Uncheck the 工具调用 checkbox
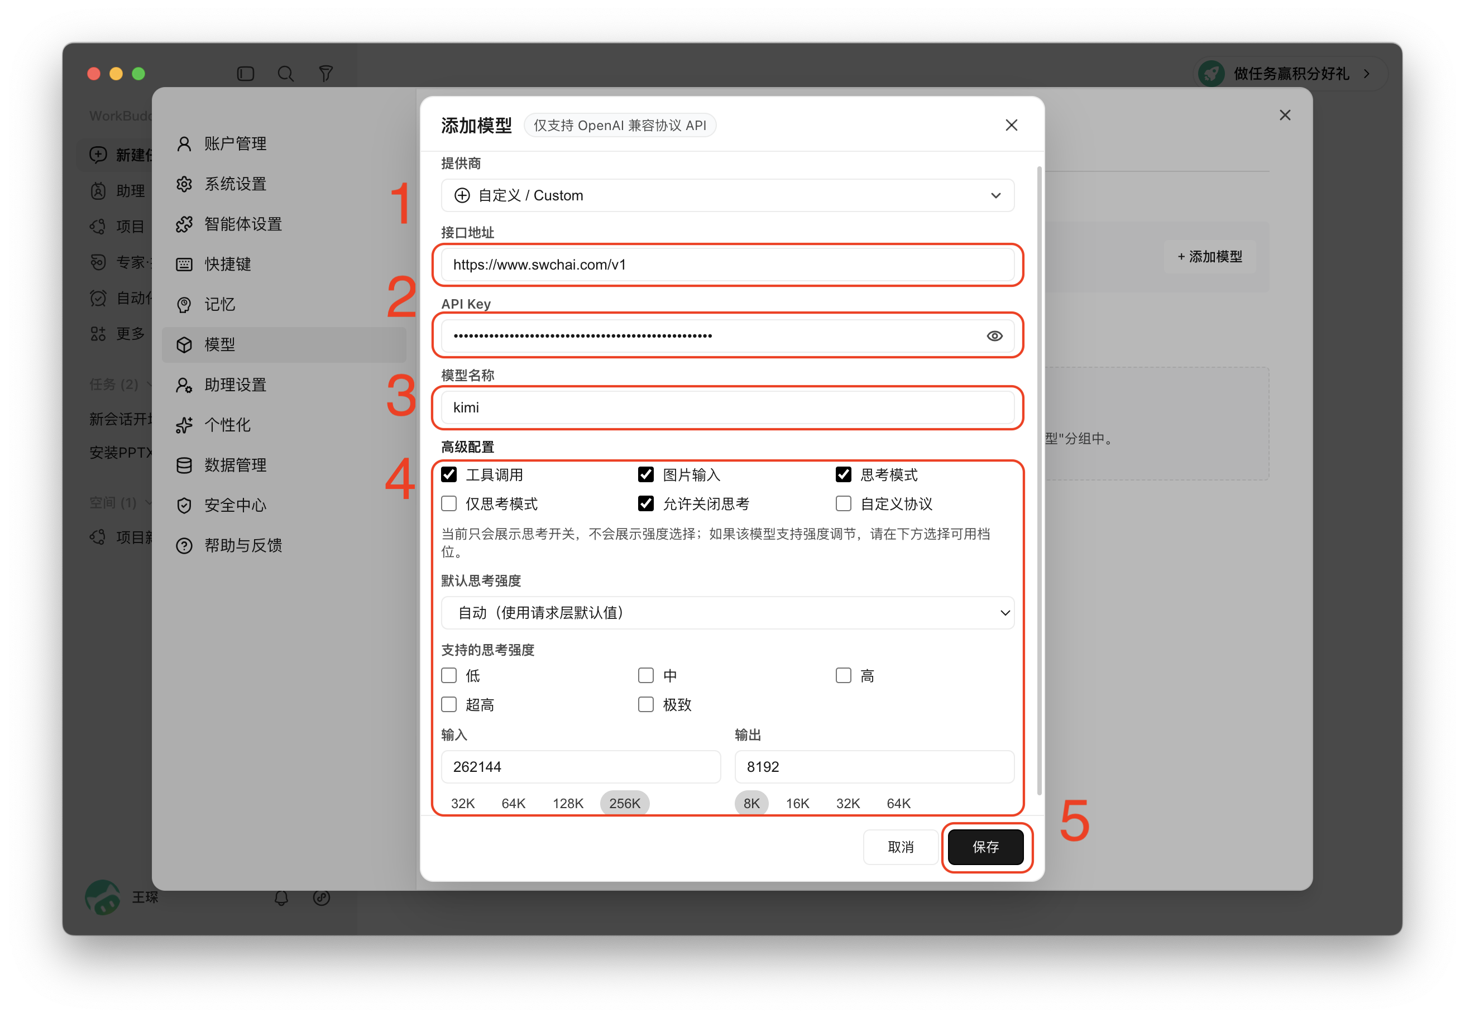Viewport: 1465px width, 1018px height. point(448,474)
